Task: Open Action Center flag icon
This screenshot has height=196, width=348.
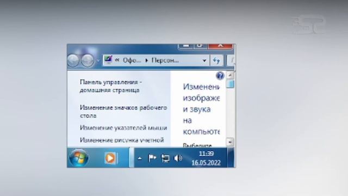Action: pyautogui.click(x=152, y=158)
